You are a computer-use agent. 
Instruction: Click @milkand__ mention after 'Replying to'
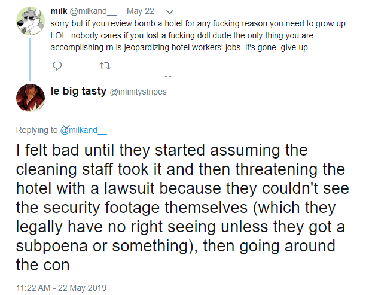click(83, 130)
